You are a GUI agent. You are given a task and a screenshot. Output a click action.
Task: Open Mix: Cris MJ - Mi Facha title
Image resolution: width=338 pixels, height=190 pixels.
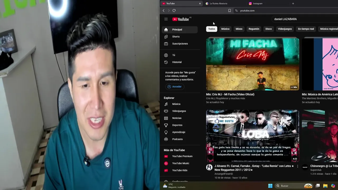click(x=230, y=94)
